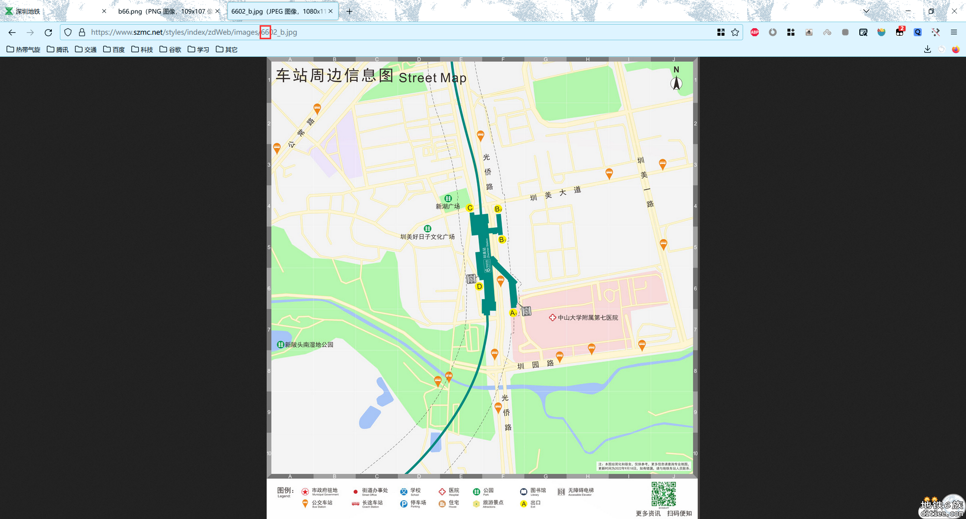Show site security lock information
This screenshot has width=966, height=519.
point(82,32)
